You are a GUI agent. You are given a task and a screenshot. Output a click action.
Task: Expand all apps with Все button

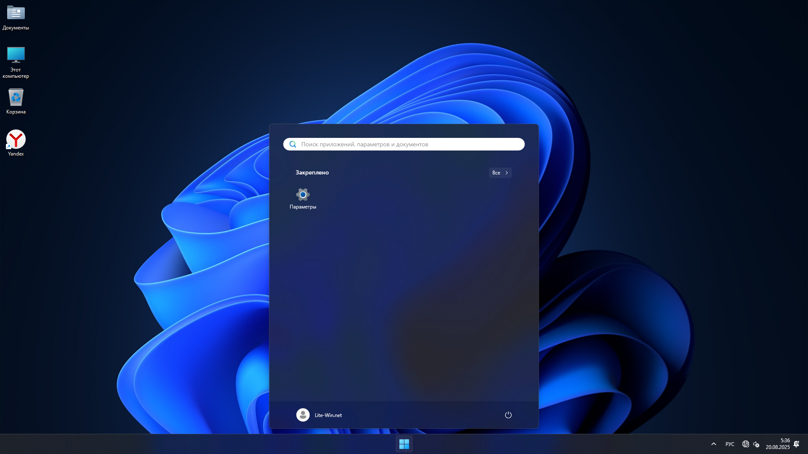click(x=500, y=173)
